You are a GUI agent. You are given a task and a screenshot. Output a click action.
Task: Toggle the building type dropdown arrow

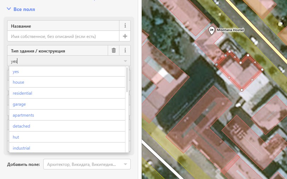pyautogui.click(x=125, y=61)
